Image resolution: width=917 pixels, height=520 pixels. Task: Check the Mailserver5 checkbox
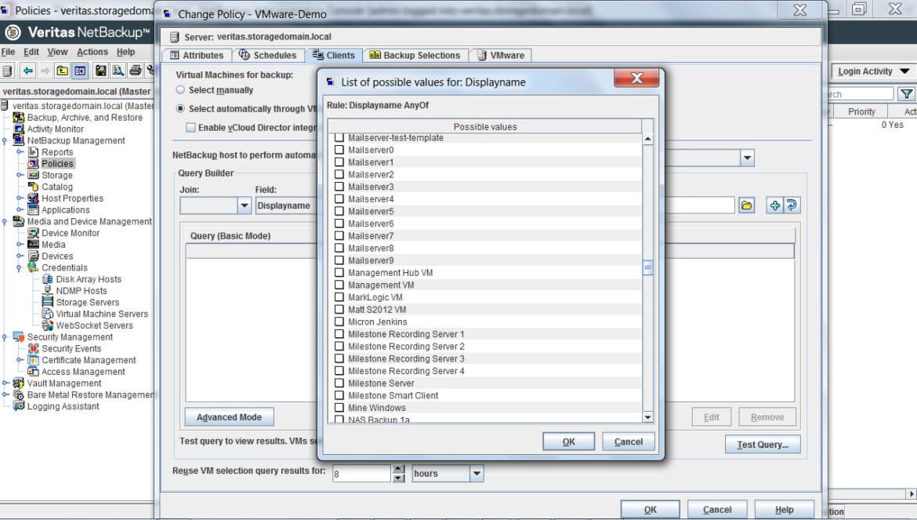coord(339,211)
